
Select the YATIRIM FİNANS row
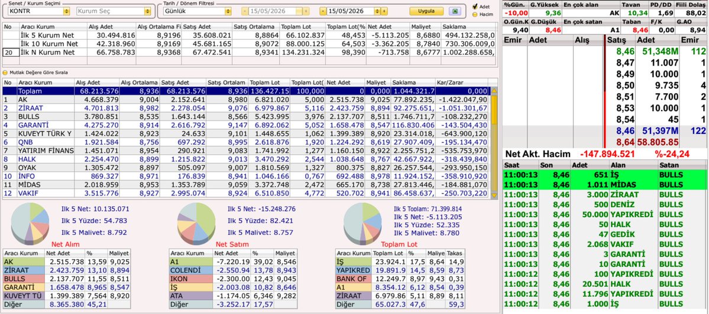245,151
